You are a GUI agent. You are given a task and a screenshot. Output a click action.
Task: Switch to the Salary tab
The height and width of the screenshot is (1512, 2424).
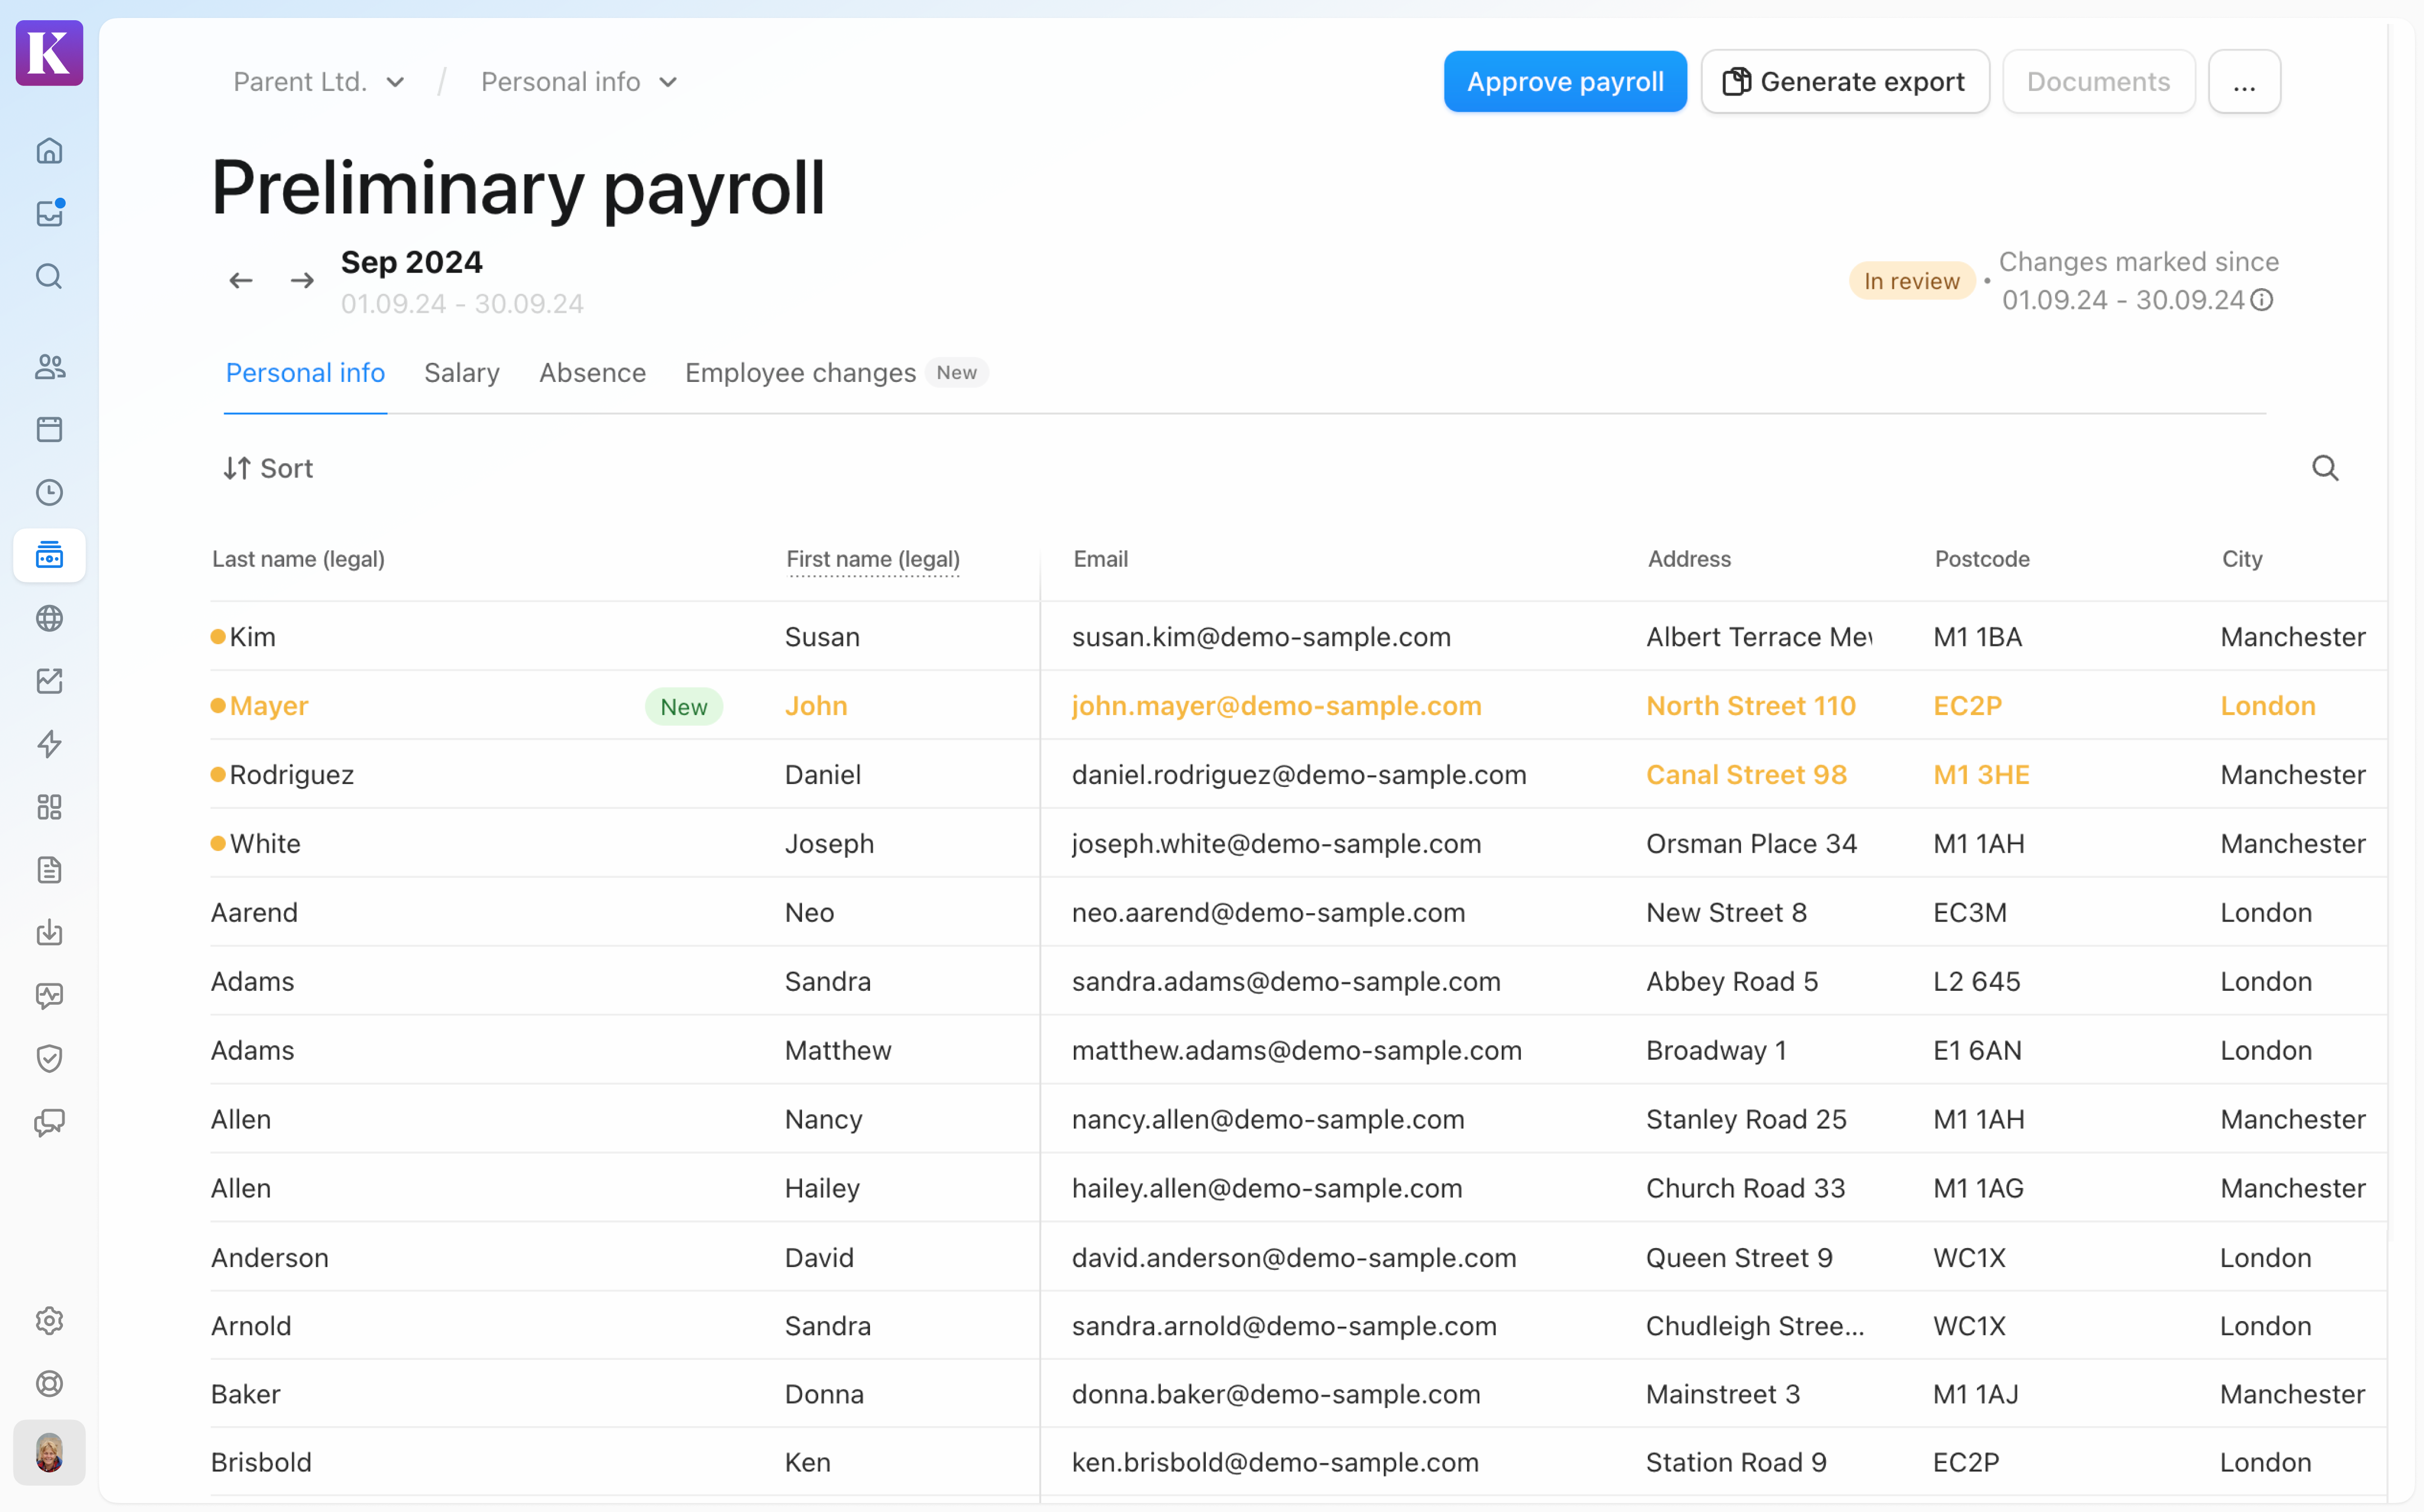click(x=461, y=373)
